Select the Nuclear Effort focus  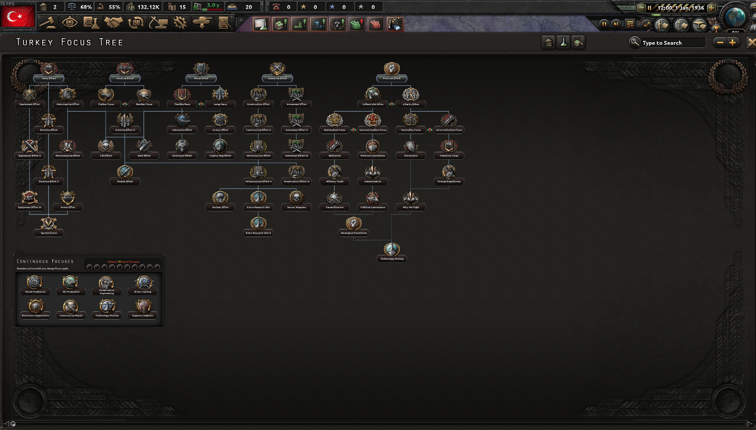[220, 201]
